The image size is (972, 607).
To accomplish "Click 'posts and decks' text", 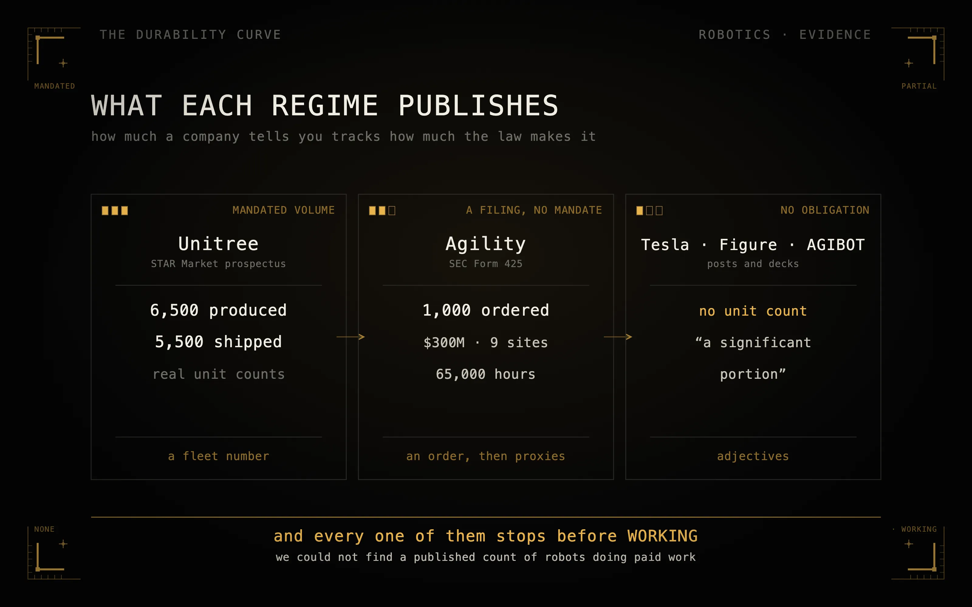I will pyautogui.click(x=753, y=264).
